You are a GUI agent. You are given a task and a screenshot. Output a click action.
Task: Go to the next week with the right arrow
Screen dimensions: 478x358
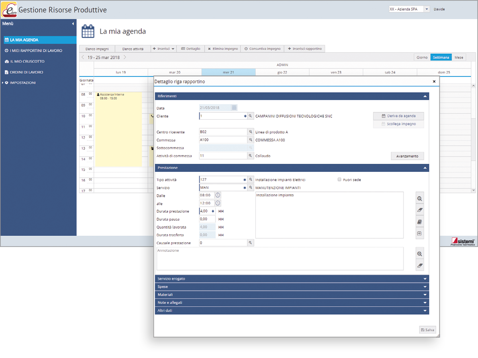click(125, 57)
